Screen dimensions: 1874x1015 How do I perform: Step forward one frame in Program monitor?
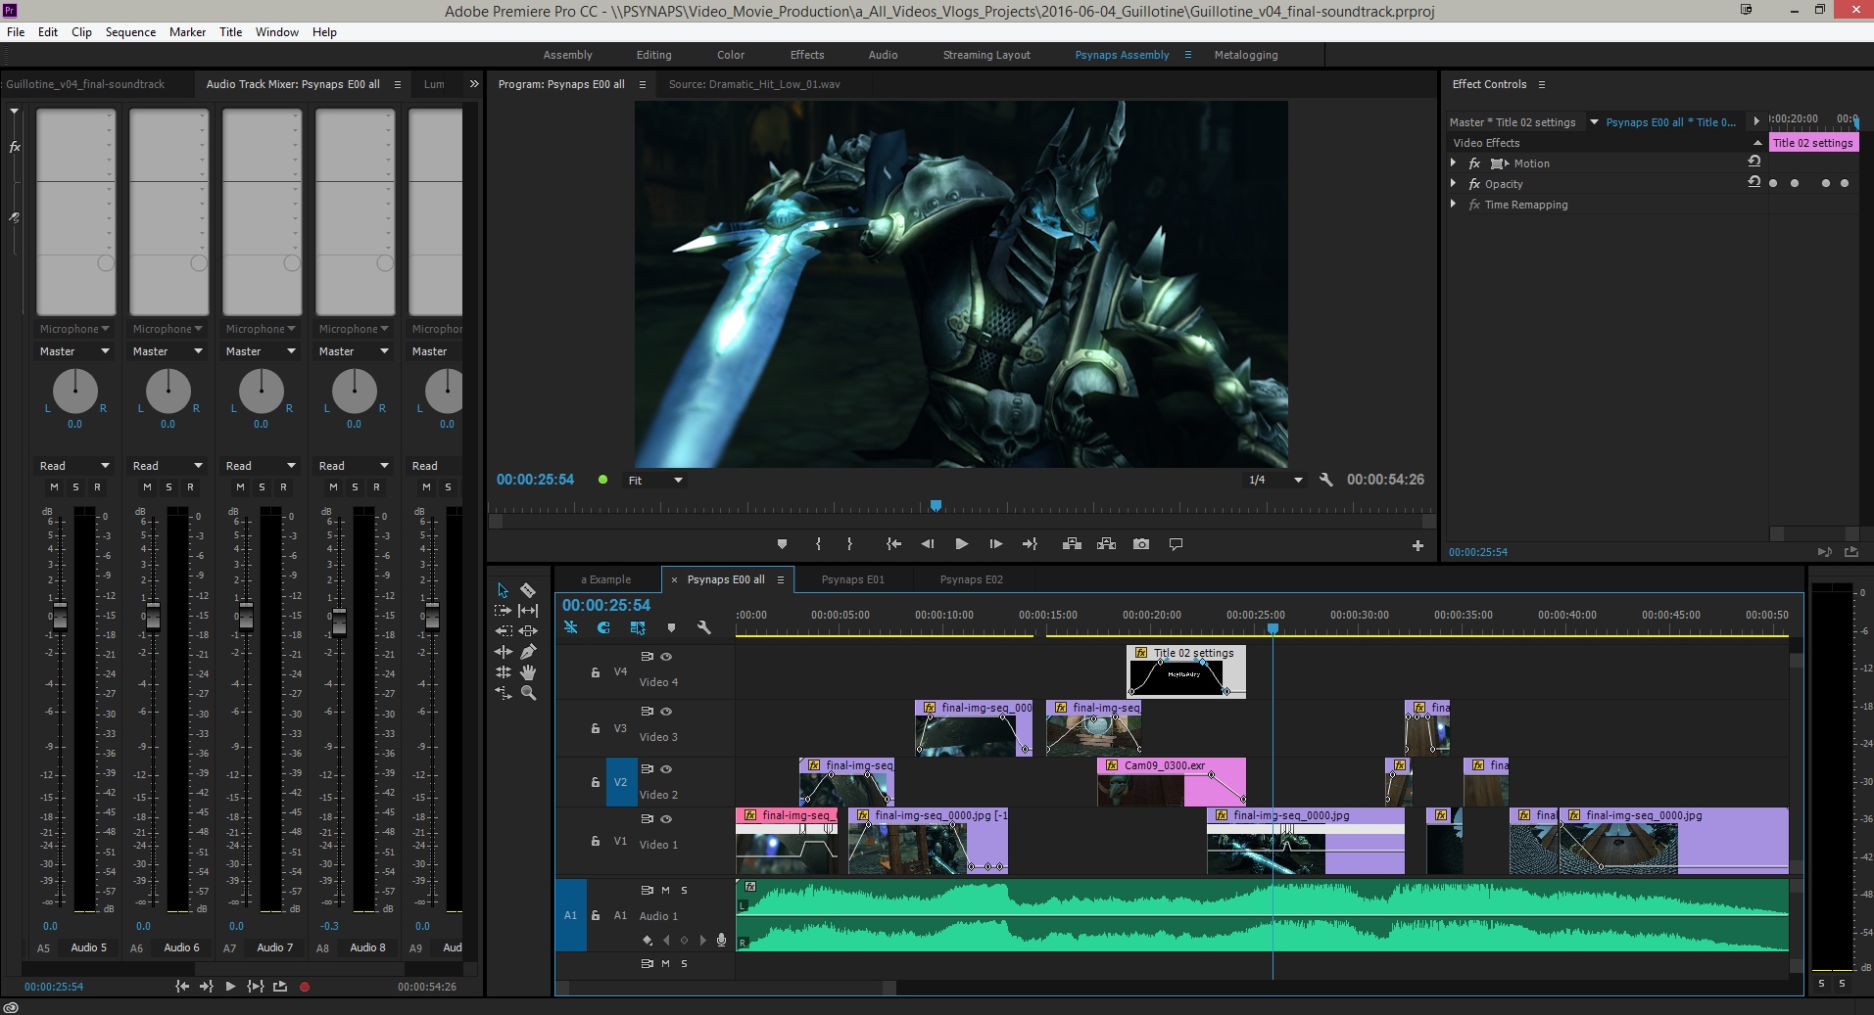[995, 544]
